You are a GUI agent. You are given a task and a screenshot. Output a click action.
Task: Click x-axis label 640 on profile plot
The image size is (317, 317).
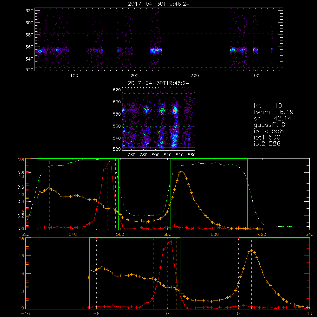click(309, 234)
